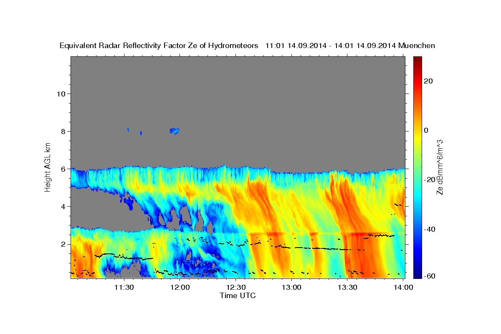Click the plot title starting 'Equivalent Radar Reflectivity Factor'
This screenshot has width=501, height=334.
click(x=247, y=46)
